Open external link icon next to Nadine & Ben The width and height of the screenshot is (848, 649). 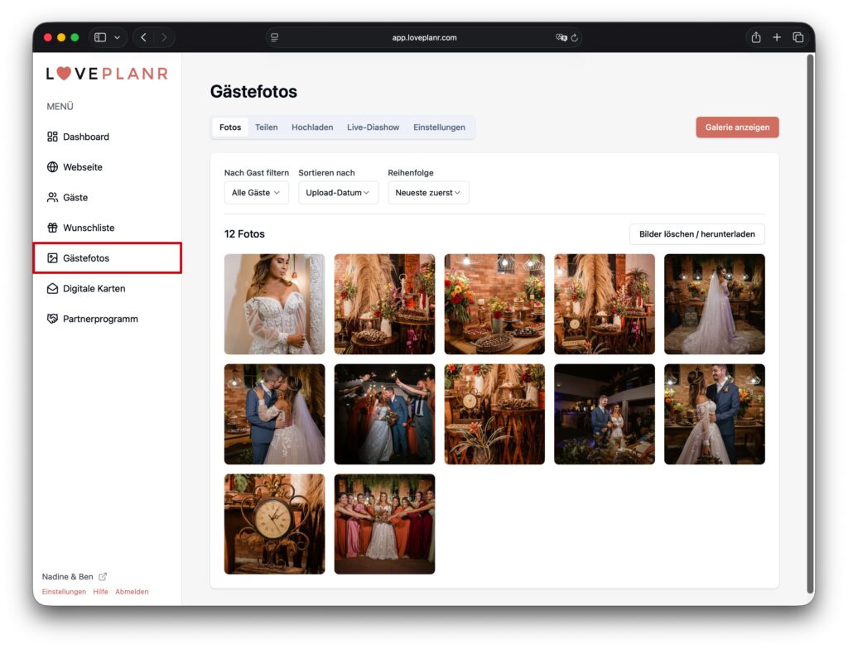point(103,577)
